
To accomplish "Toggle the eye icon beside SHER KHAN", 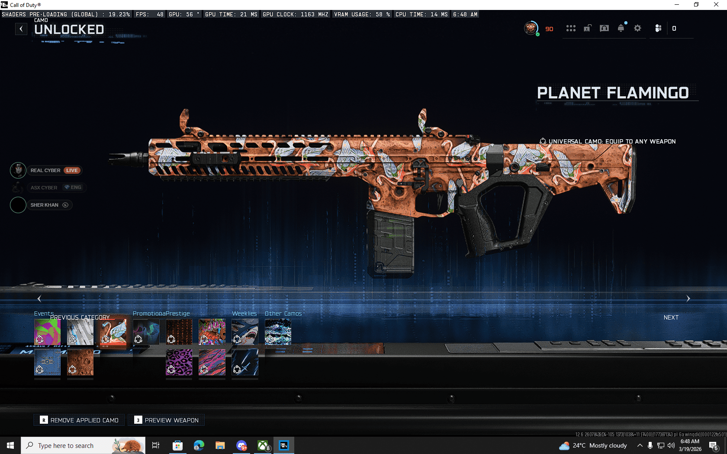I will point(65,205).
